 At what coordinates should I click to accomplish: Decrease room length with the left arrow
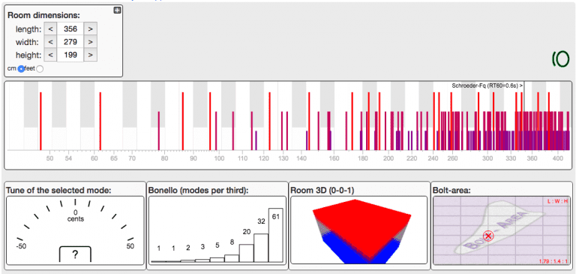pyautogui.click(x=51, y=29)
